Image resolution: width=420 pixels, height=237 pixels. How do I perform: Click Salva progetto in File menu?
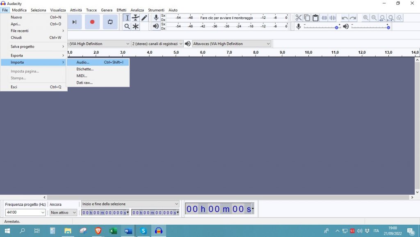(x=23, y=46)
